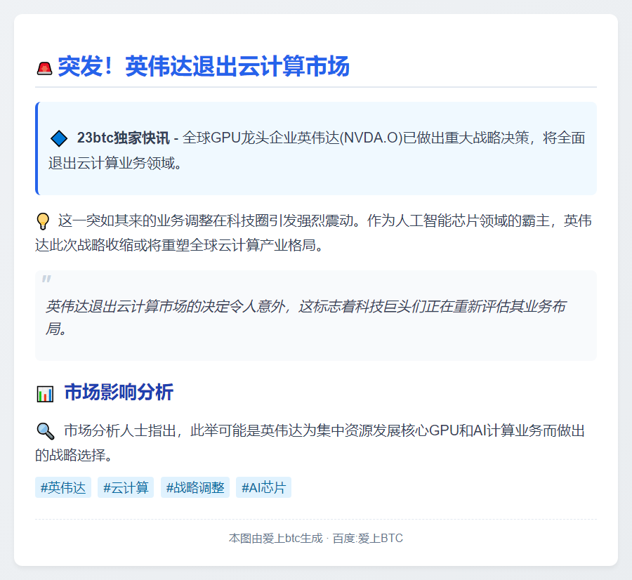Click the 市场影响分析 section heading
The height and width of the screenshot is (580, 632).
coord(119,393)
